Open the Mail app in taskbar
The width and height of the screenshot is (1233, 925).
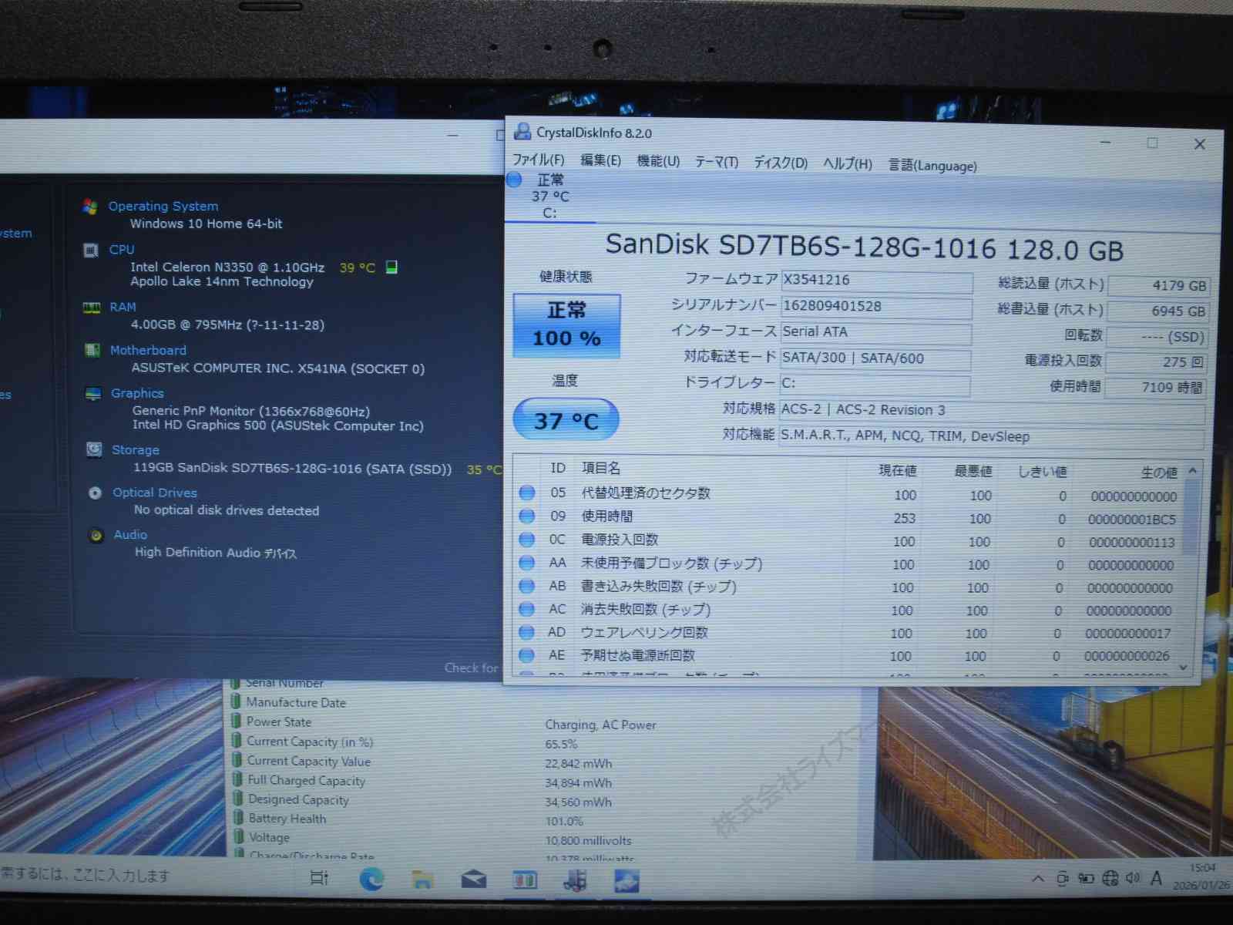click(x=473, y=879)
